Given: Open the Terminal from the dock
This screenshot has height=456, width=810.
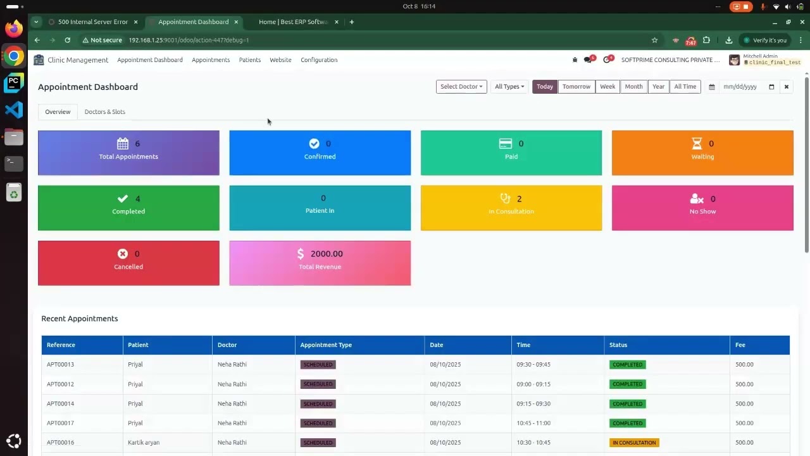Looking at the screenshot, I should pyautogui.click(x=13, y=163).
